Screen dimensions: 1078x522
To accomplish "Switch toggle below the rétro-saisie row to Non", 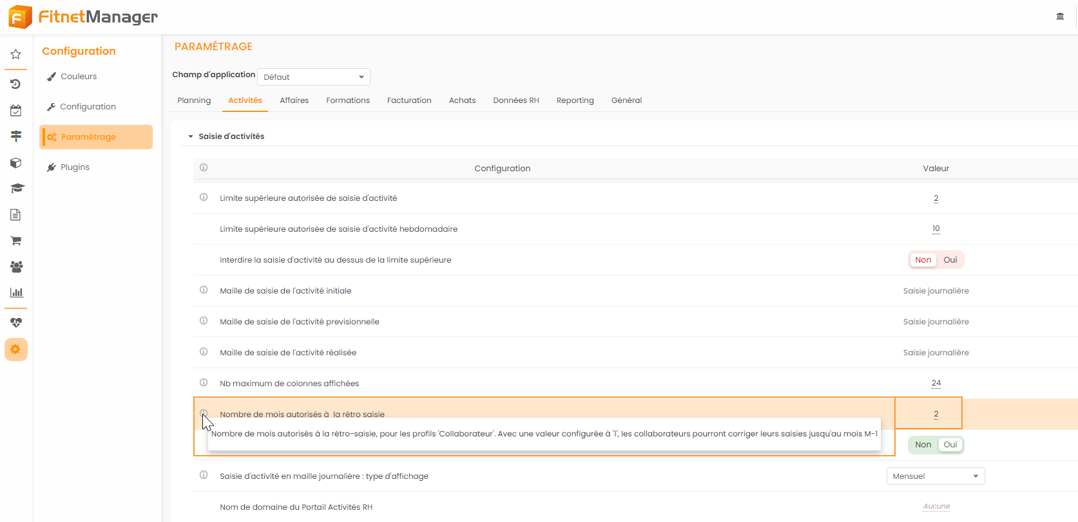I will [x=923, y=445].
